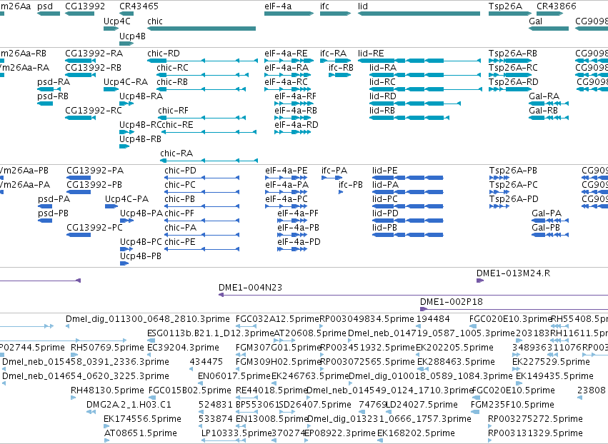608x444 pixels.
Task: Select the chic-RA transcript label
Action: click(x=176, y=153)
